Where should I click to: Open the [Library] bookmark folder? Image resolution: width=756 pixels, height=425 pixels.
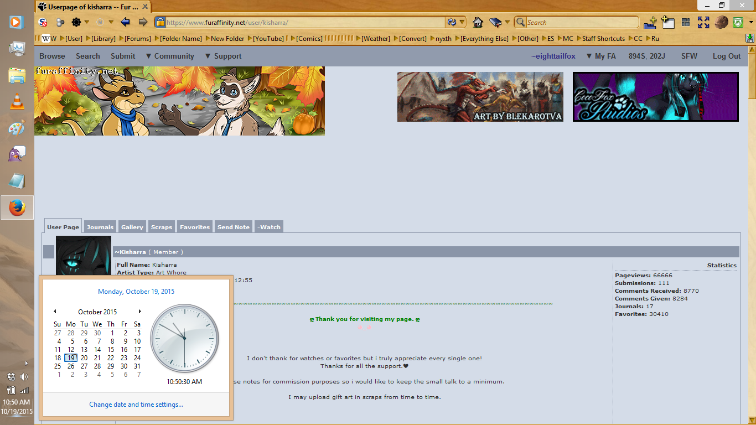[100, 38]
